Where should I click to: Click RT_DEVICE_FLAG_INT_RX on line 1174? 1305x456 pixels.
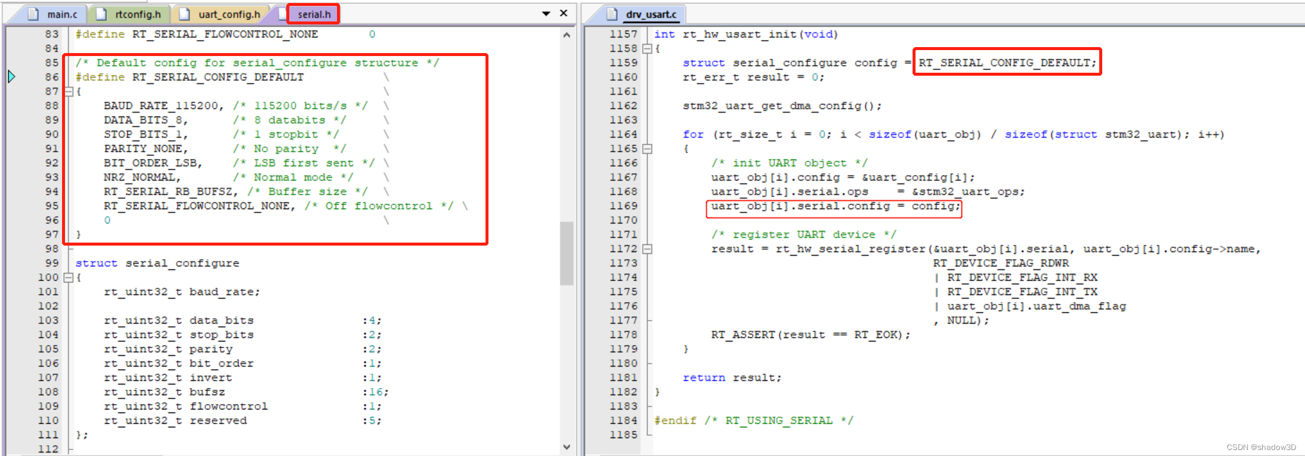click(1022, 277)
